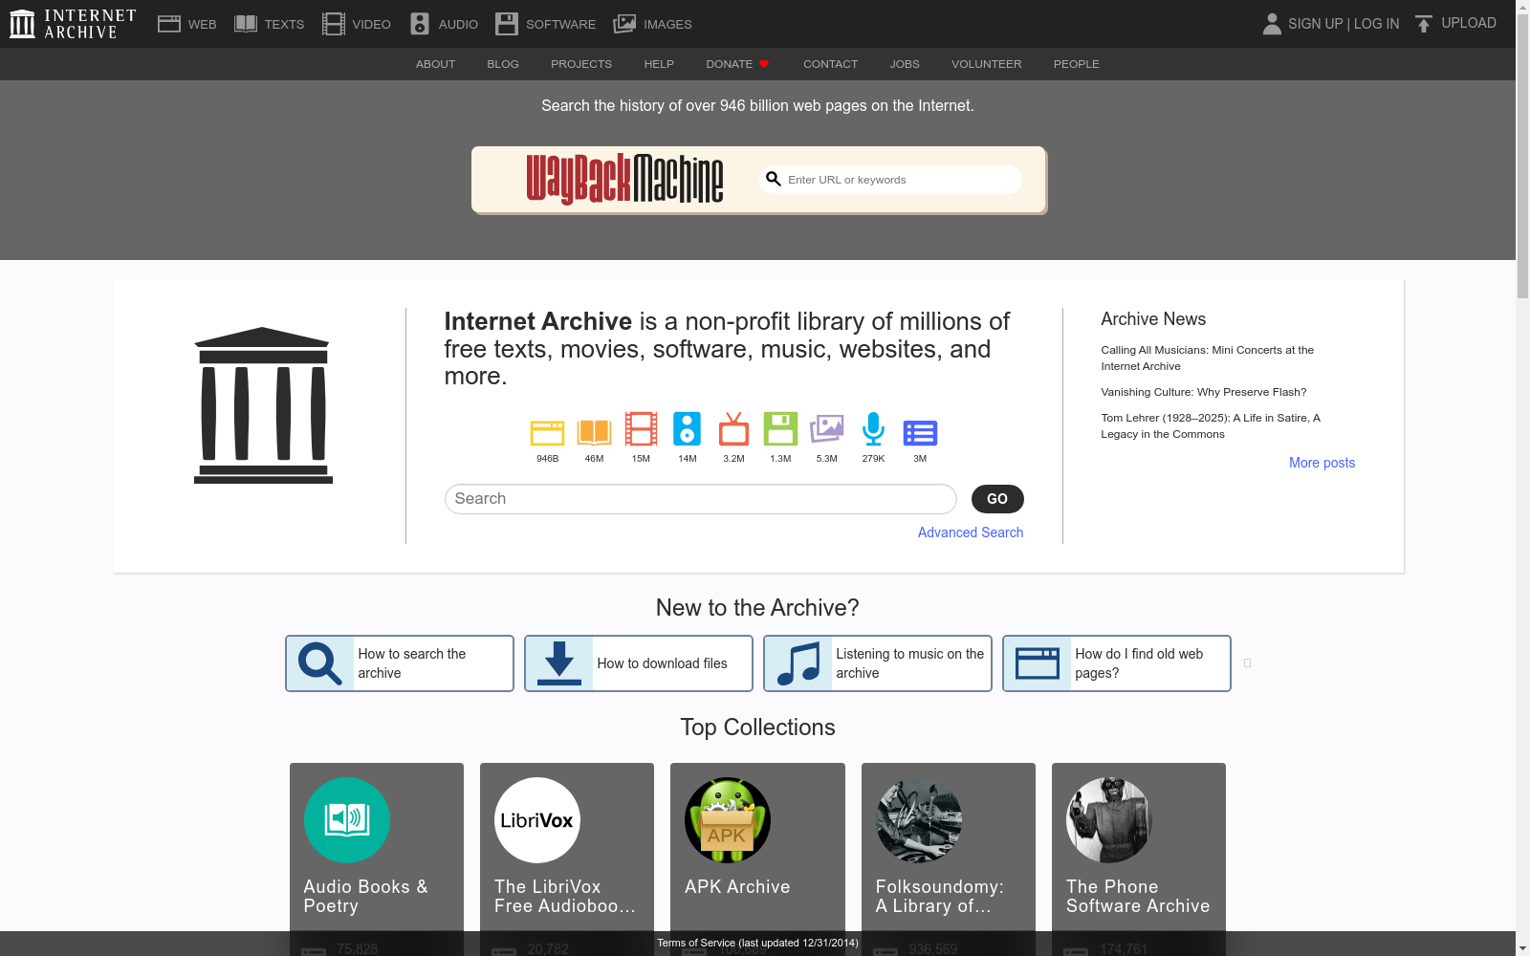The height and width of the screenshot is (956, 1530).
Task: Click the SIGN UP link
Action: pyautogui.click(x=1315, y=24)
